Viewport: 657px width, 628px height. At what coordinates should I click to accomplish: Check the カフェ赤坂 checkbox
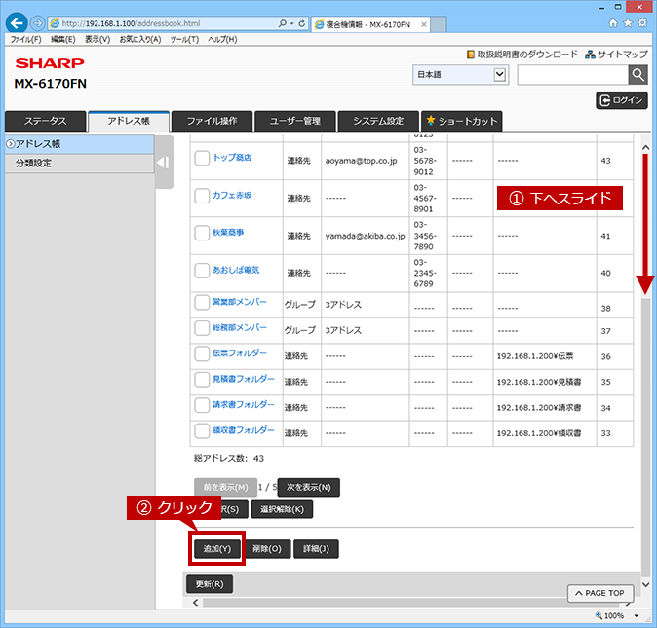point(202,196)
